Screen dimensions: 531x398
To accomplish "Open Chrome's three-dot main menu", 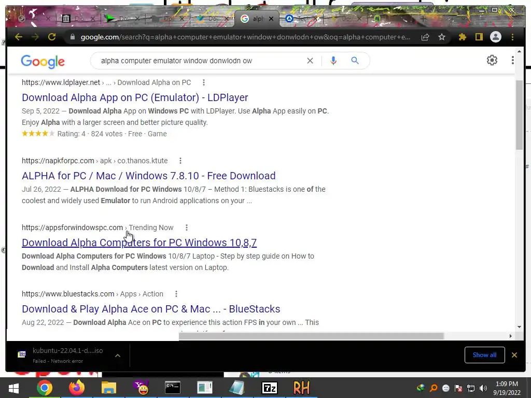I will pos(512,37).
